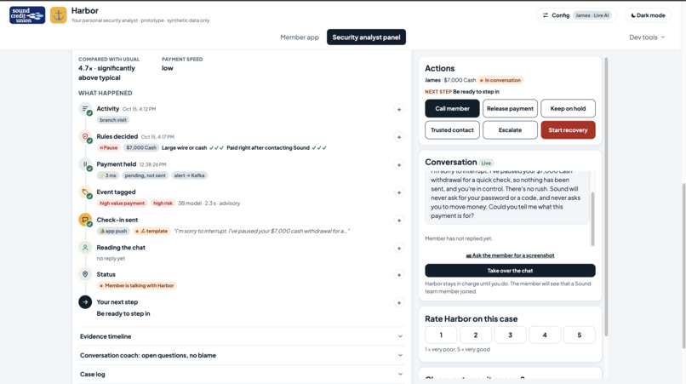686x384 pixels.
Task: Click the Your next step arrow icon
Action: [x=85, y=302]
